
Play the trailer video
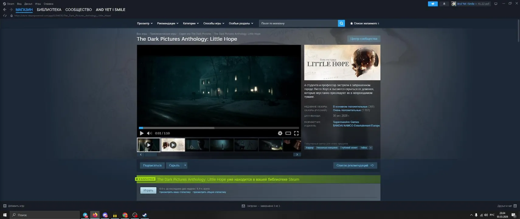tap(142, 133)
